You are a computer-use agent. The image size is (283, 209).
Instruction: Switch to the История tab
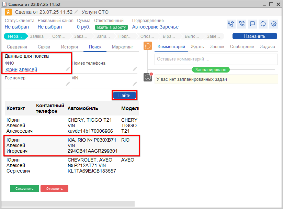(69, 47)
